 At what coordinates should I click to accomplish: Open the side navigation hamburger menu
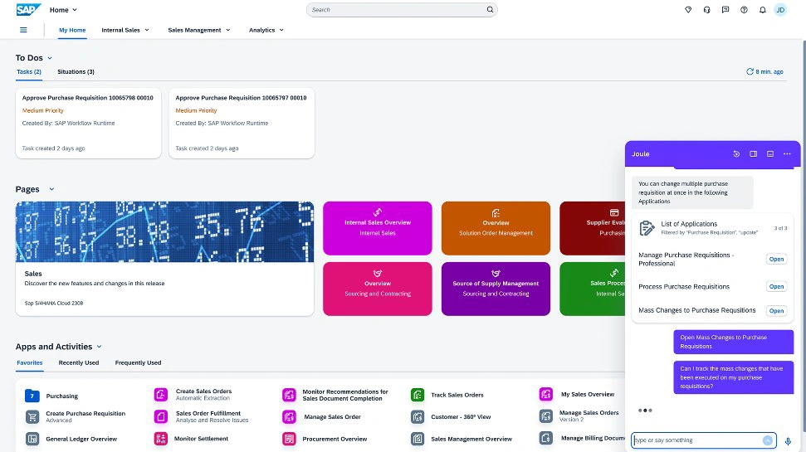(x=23, y=30)
